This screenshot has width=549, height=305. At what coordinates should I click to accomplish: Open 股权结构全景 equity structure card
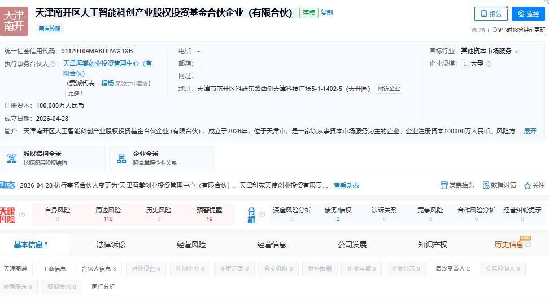point(53,158)
